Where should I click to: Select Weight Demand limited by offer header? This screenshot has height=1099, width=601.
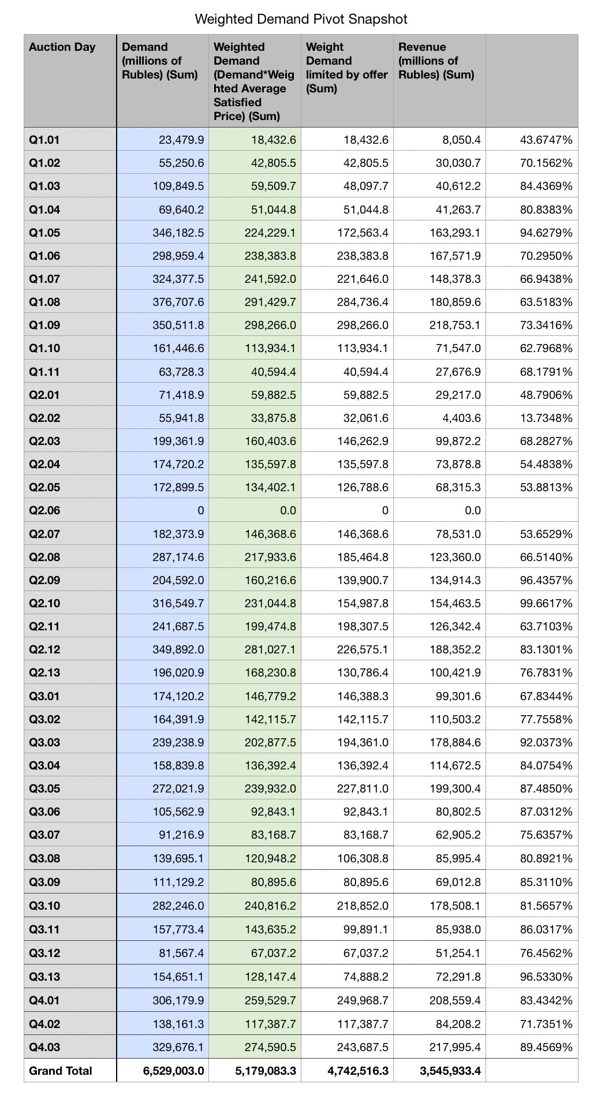point(348,81)
